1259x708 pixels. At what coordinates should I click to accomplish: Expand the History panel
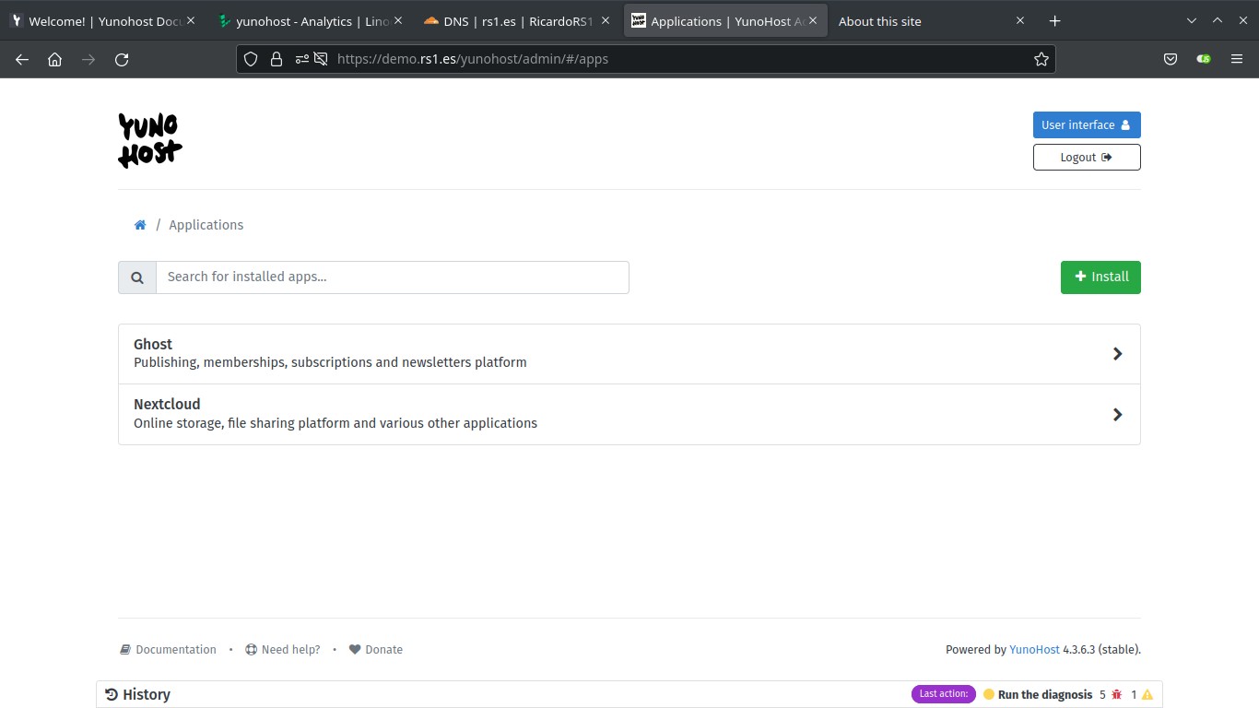(x=138, y=695)
